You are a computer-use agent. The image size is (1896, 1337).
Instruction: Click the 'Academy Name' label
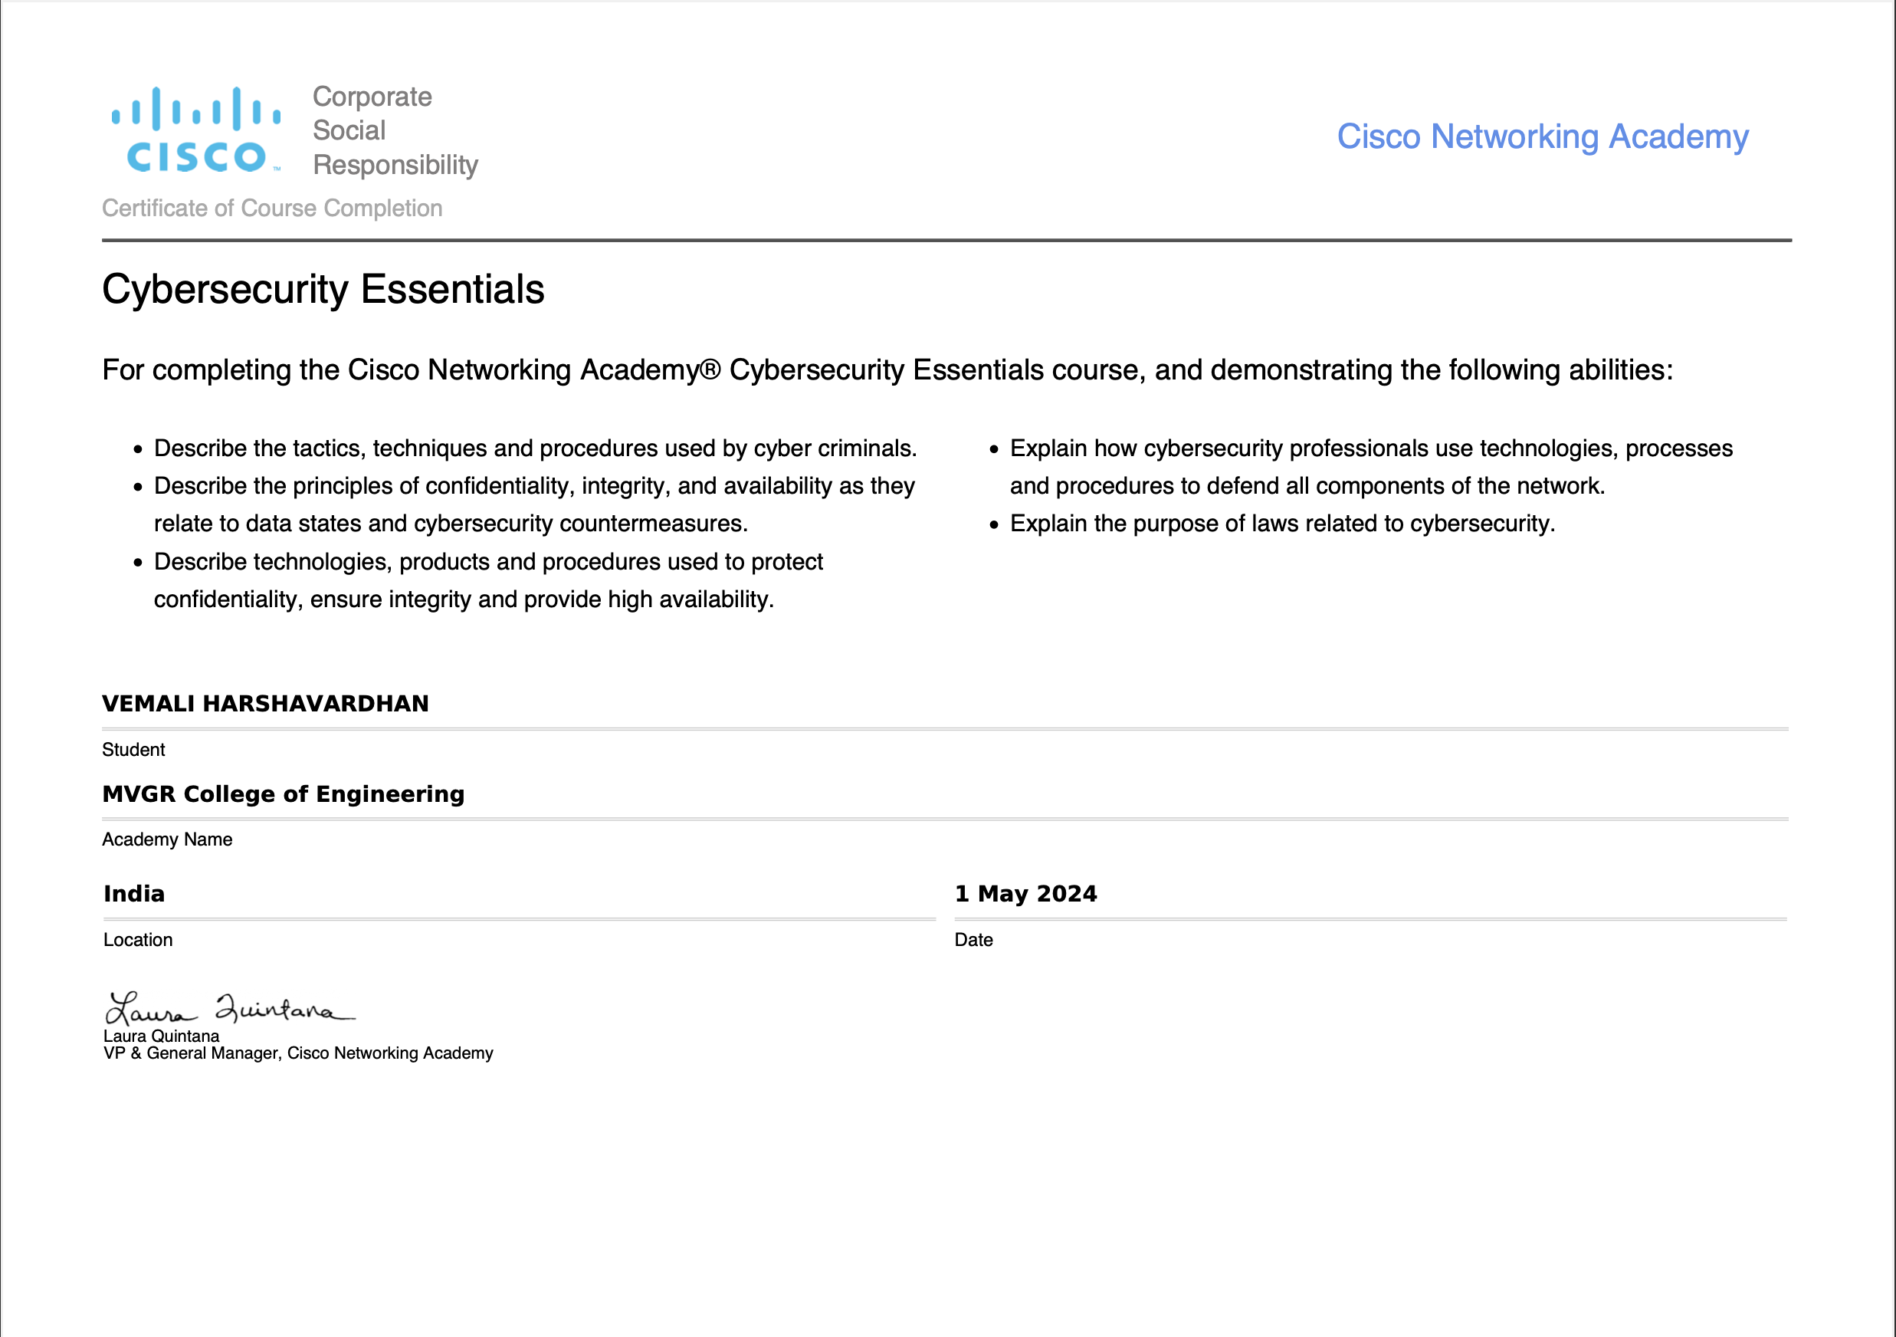tap(167, 839)
